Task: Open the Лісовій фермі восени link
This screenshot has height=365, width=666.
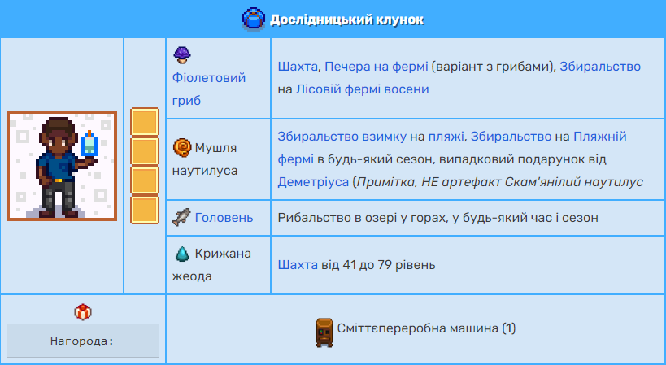Action: pyautogui.click(x=363, y=89)
